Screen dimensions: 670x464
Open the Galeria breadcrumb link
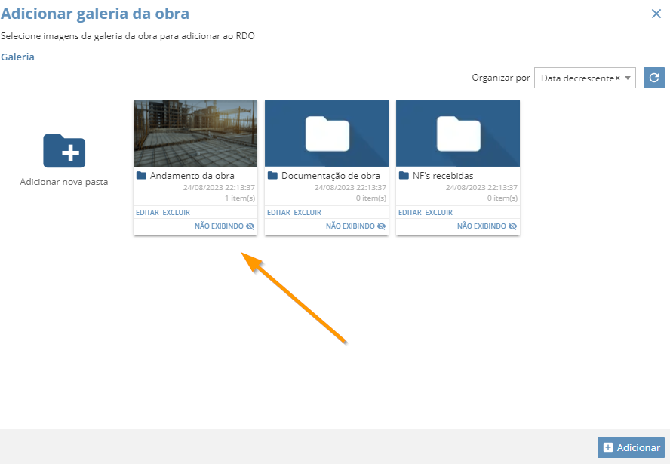pos(17,57)
